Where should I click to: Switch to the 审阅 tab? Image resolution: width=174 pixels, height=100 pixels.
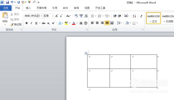pyautogui.click(x=76, y=8)
